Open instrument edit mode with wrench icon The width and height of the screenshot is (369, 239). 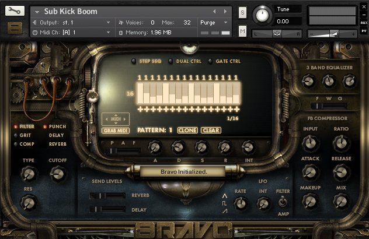tap(15, 11)
